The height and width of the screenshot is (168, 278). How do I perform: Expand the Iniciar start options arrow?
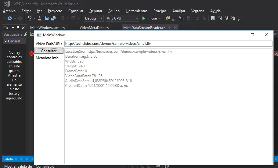pos(160,18)
